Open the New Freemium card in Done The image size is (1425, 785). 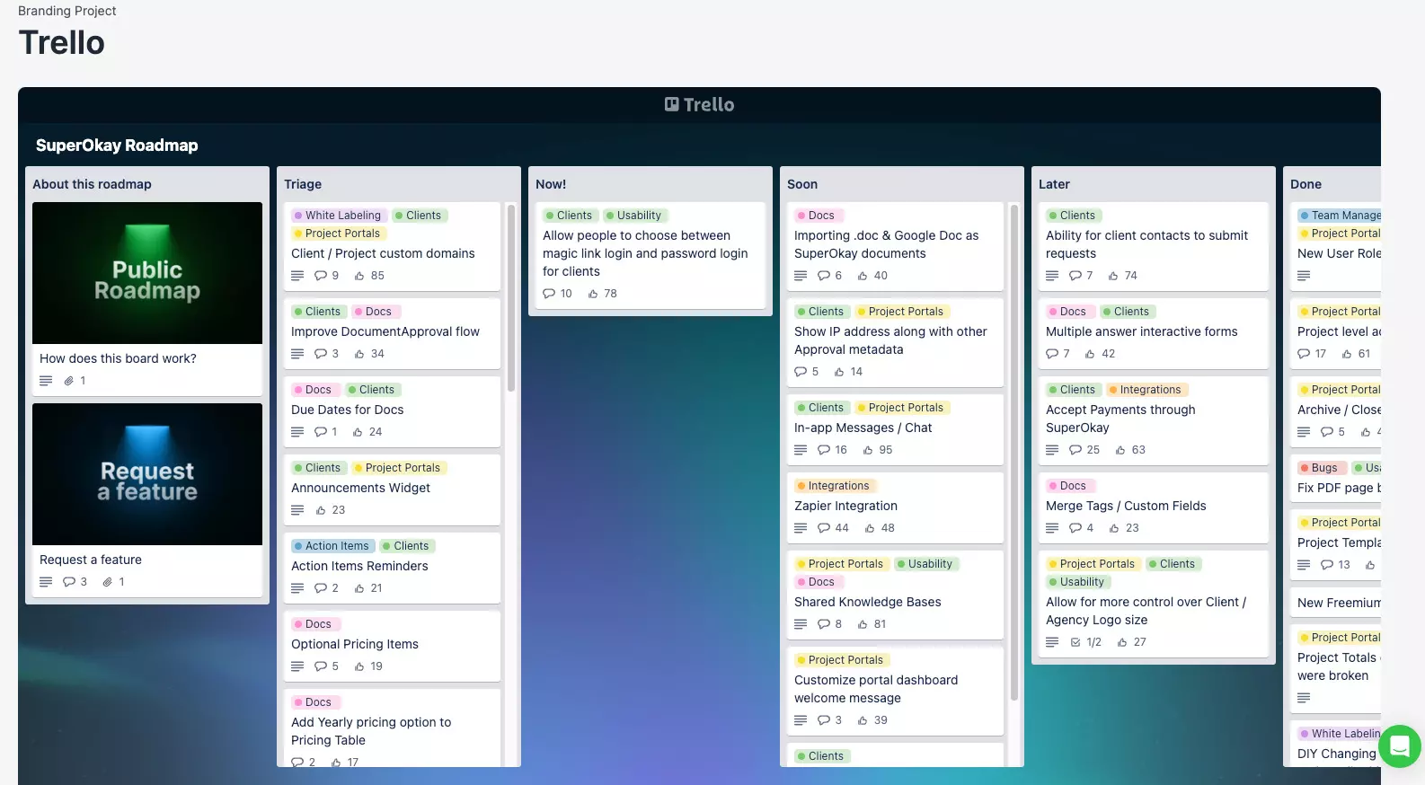pyautogui.click(x=1335, y=603)
